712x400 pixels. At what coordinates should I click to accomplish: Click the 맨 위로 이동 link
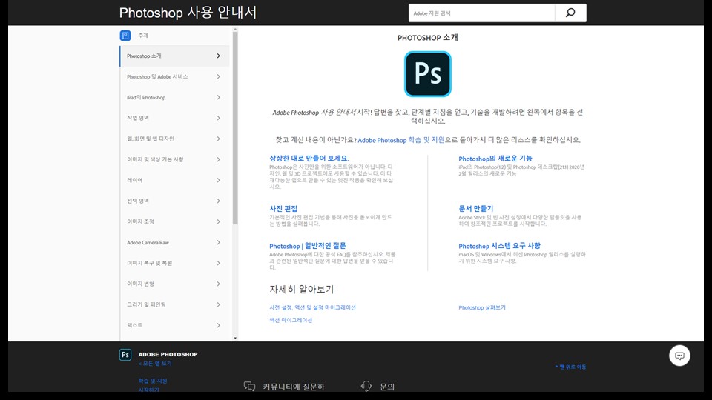click(x=570, y=367)
